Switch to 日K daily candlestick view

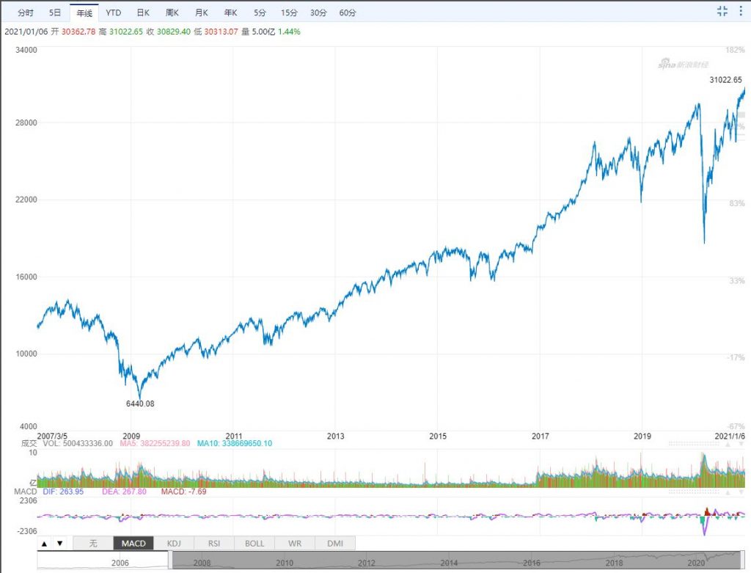(143, 13)
